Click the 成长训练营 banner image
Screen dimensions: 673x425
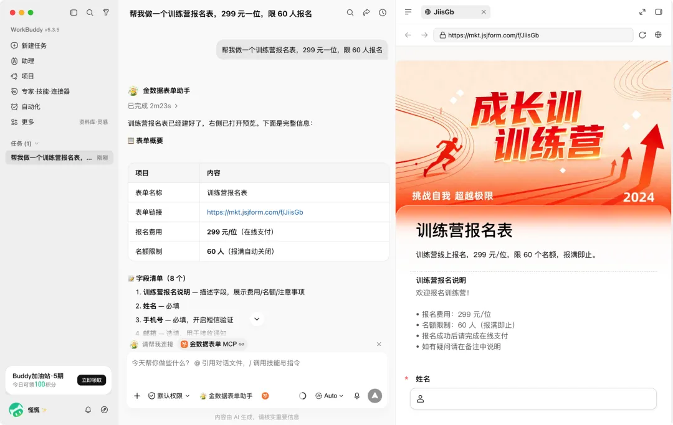pyautogui.click(x=533, y=133)
